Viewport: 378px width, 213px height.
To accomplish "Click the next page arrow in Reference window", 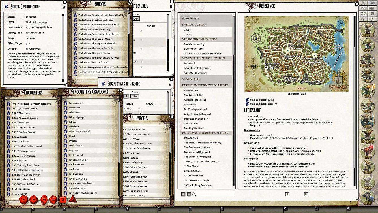I will point(306,194).
